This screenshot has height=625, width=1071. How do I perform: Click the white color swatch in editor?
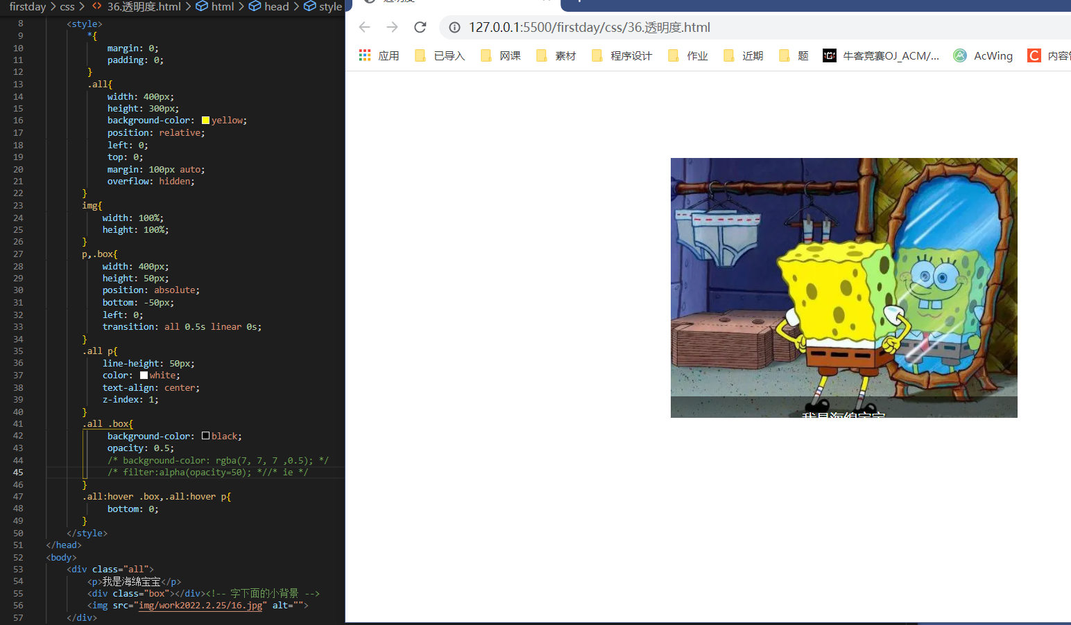click(144, 376)
